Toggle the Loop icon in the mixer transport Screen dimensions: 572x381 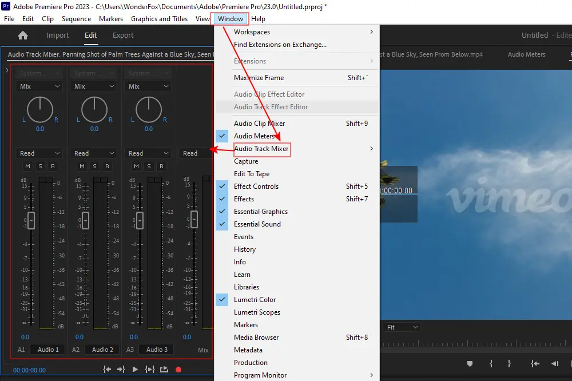tap(164, 370)
